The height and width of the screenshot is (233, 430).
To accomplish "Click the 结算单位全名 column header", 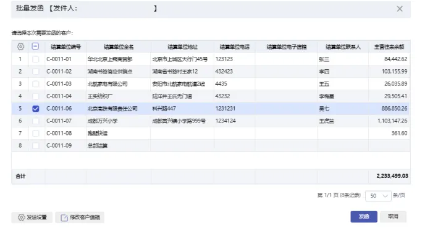I will 119,47.
